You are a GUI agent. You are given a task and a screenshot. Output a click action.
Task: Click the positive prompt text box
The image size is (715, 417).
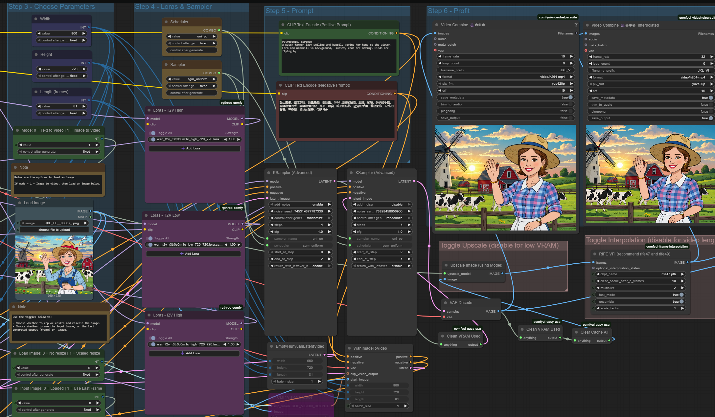pos(338,56)
